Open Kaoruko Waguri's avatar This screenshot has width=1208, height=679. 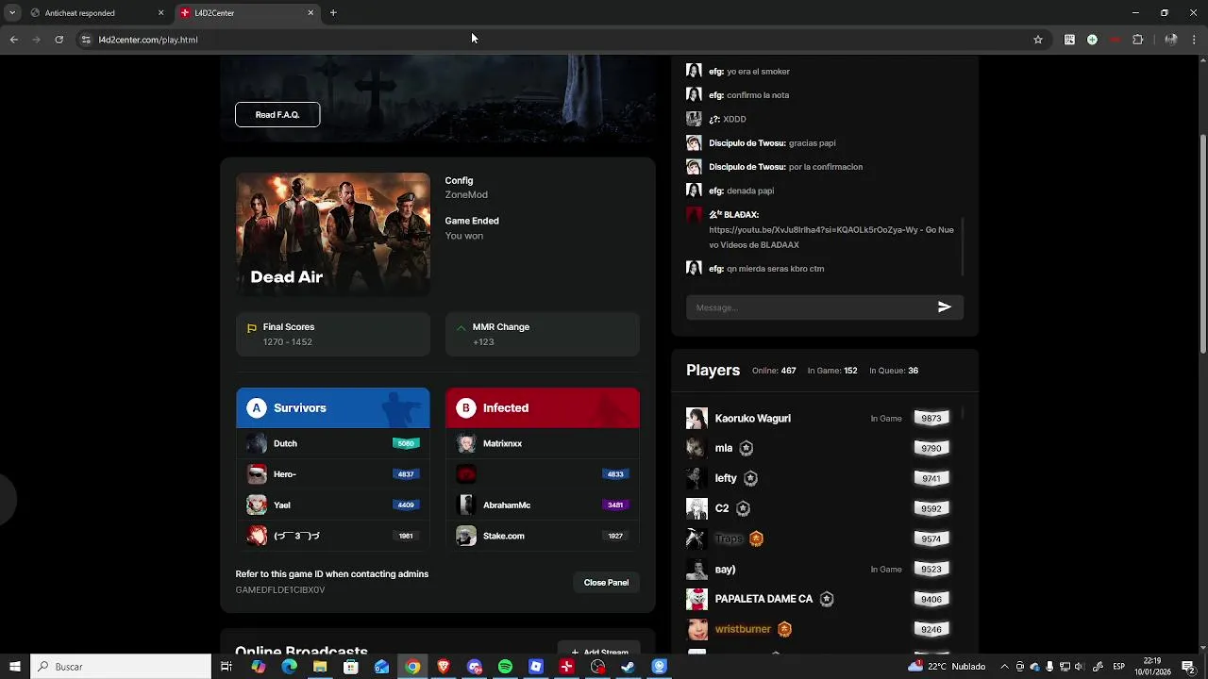[696, 418]
